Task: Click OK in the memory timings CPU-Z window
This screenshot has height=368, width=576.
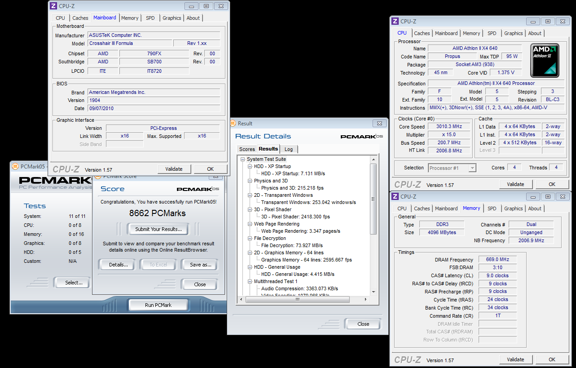Action: click(552, 359)
